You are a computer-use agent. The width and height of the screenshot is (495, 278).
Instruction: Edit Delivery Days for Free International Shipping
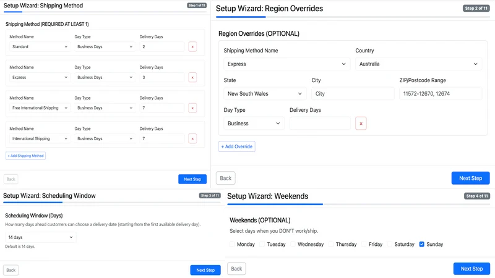tap(162, 108)
